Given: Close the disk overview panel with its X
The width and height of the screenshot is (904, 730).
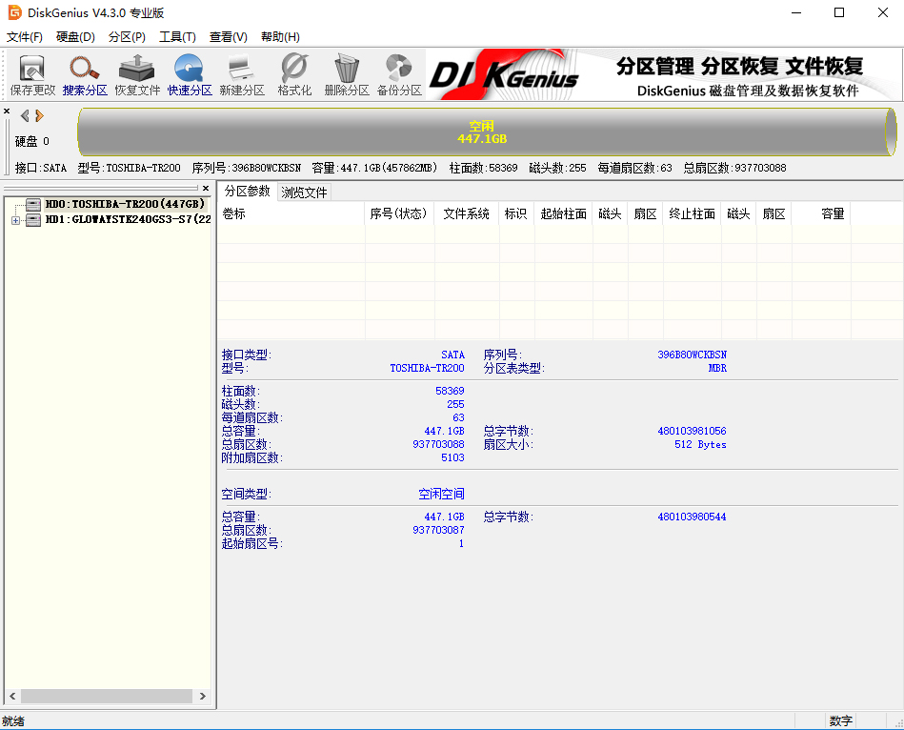Looking at the screenshot, I should [7, 111].
